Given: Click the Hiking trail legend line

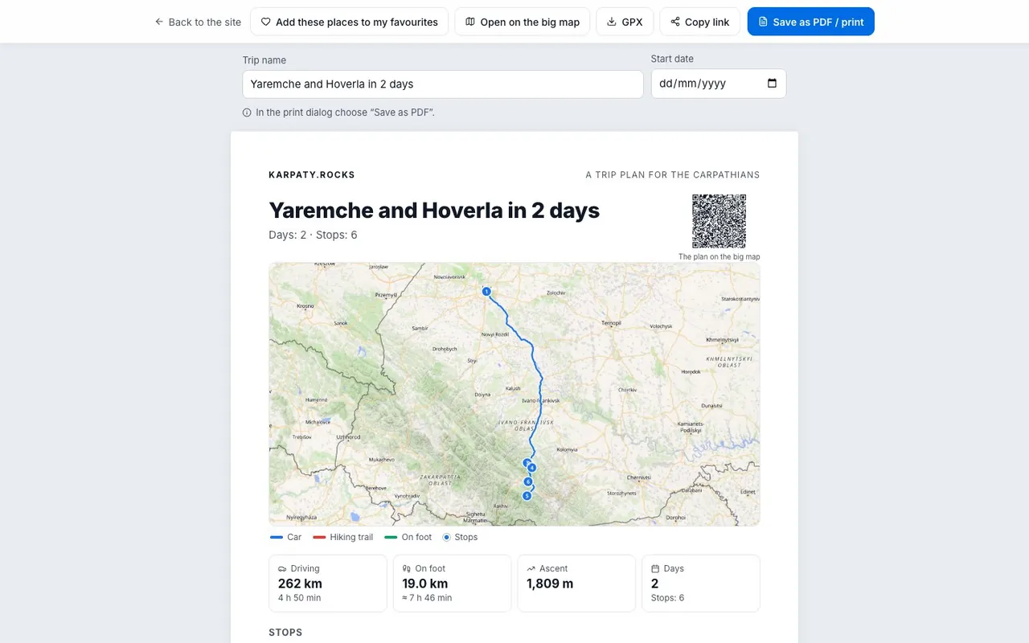Looking at the screenshot, I should click(x=319, y=537).
